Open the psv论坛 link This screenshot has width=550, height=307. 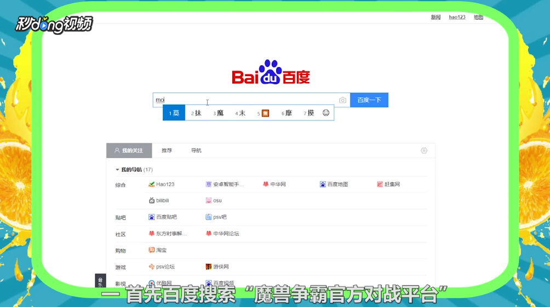pos(162,267)
